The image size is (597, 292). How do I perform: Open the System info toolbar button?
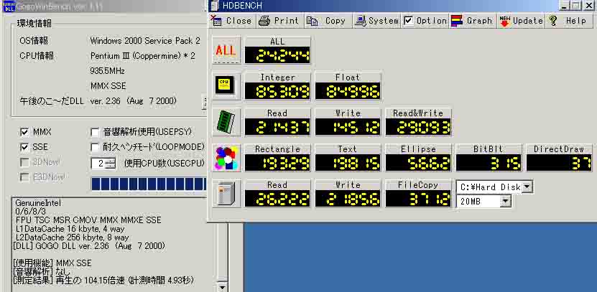[376, 21]
